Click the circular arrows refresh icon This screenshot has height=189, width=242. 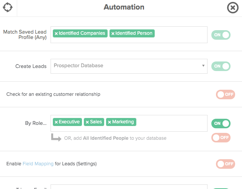click(8, 7)
